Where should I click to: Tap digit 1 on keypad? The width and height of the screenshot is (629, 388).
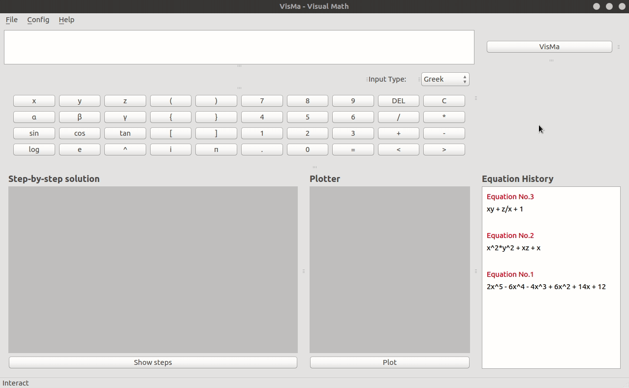coord(262,133)
